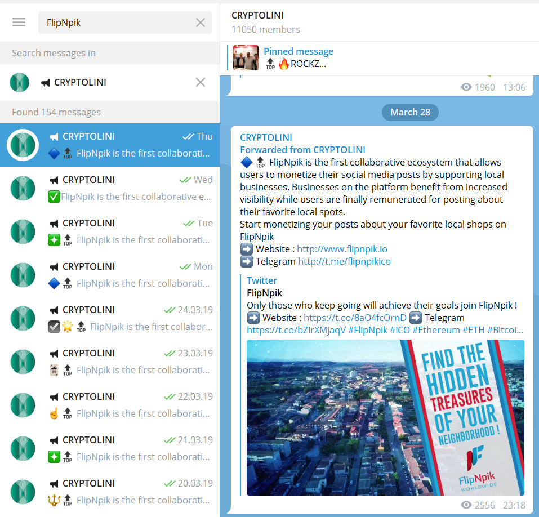Click the pinned message photo thumbnail
The height and width of the screenshot is (517, 539).
click(246, 58)
